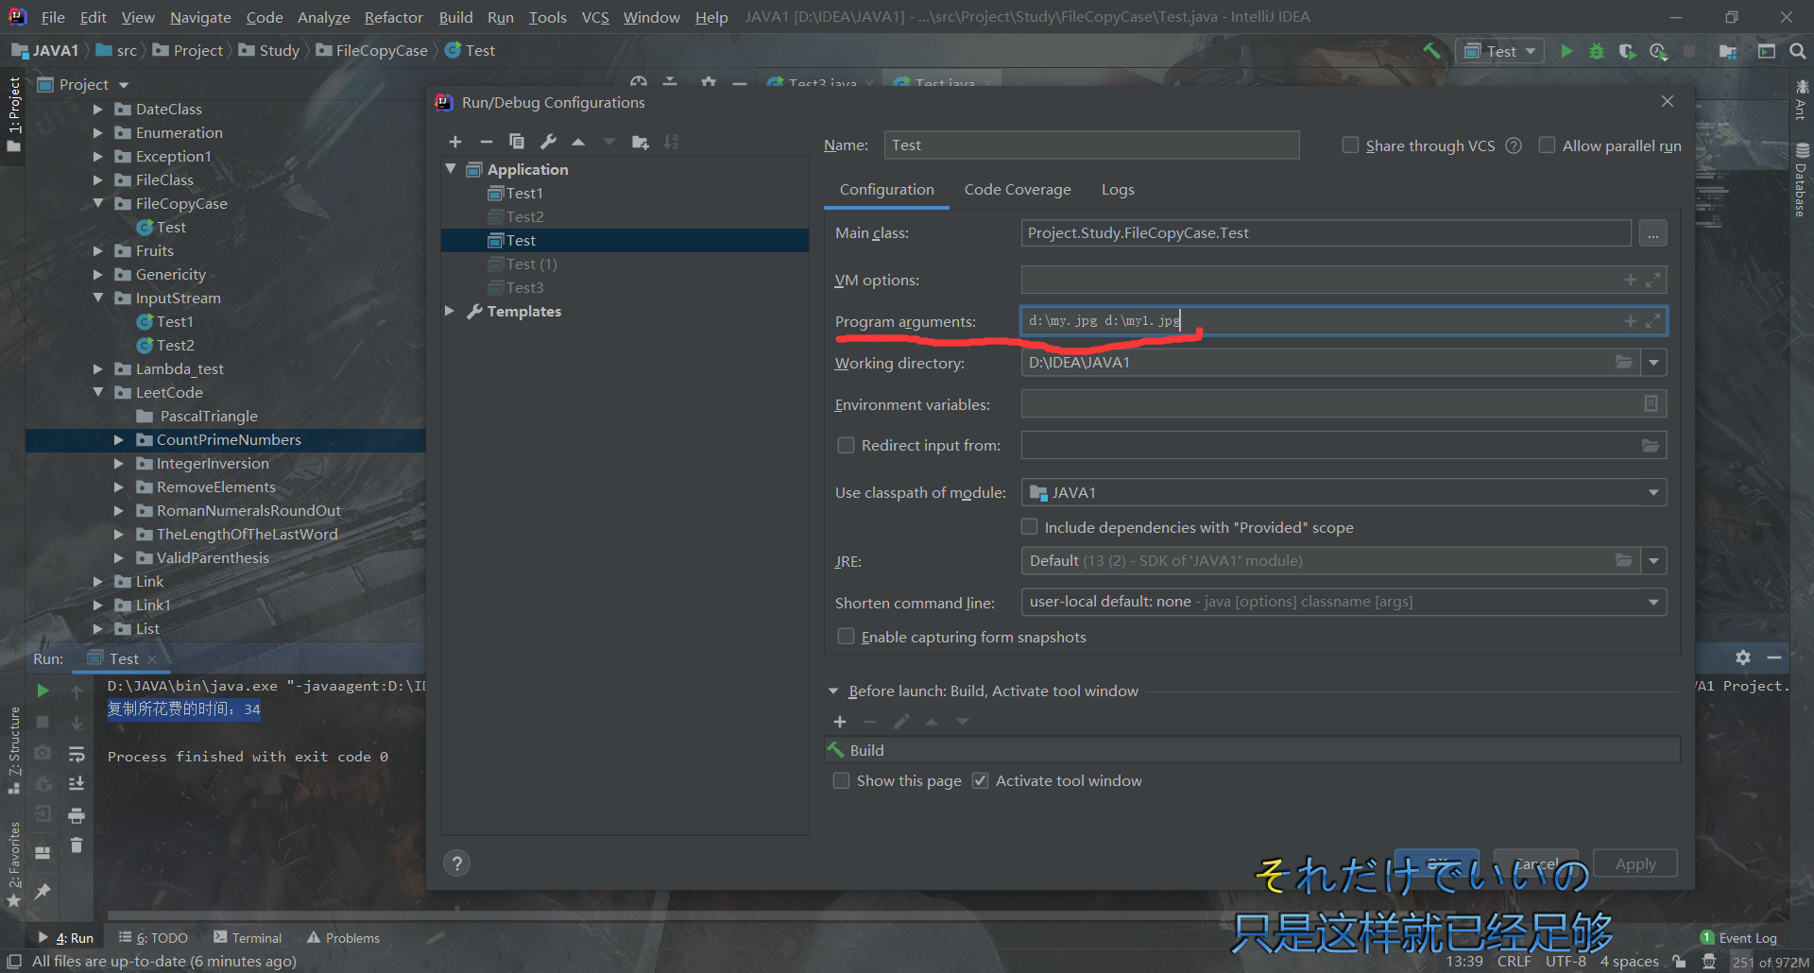Open run configuration selector Test dropdown
This screenshot has width=1814, height=973.
[x=1499, y=51]
